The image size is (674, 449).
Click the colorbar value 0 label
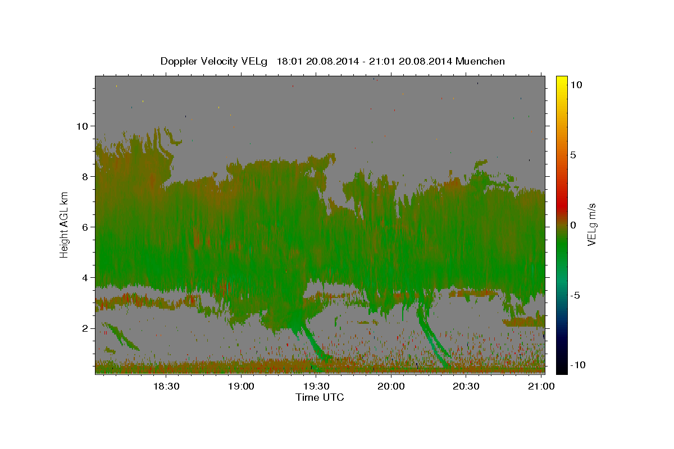[573, 224]
